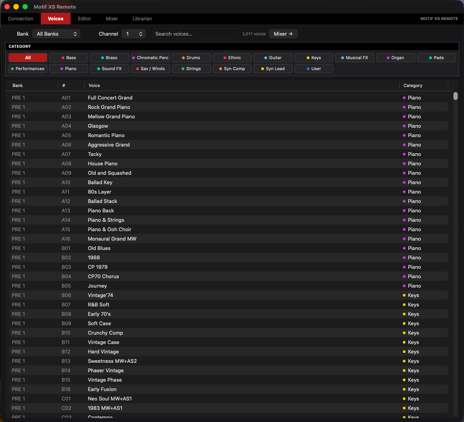This screenshot has height=422, width=464.
Task: Pick the CP 1979 voice
Action: [228, 267]
